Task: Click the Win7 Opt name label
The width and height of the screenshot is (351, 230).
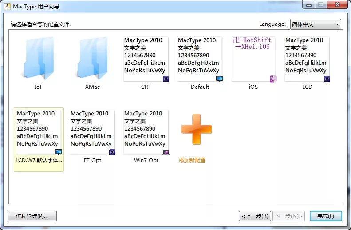Action: pos(146,160)
